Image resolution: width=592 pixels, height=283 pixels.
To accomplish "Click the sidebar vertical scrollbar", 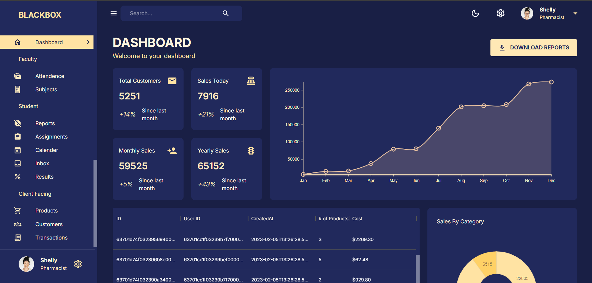I will (x=95, y=202).
